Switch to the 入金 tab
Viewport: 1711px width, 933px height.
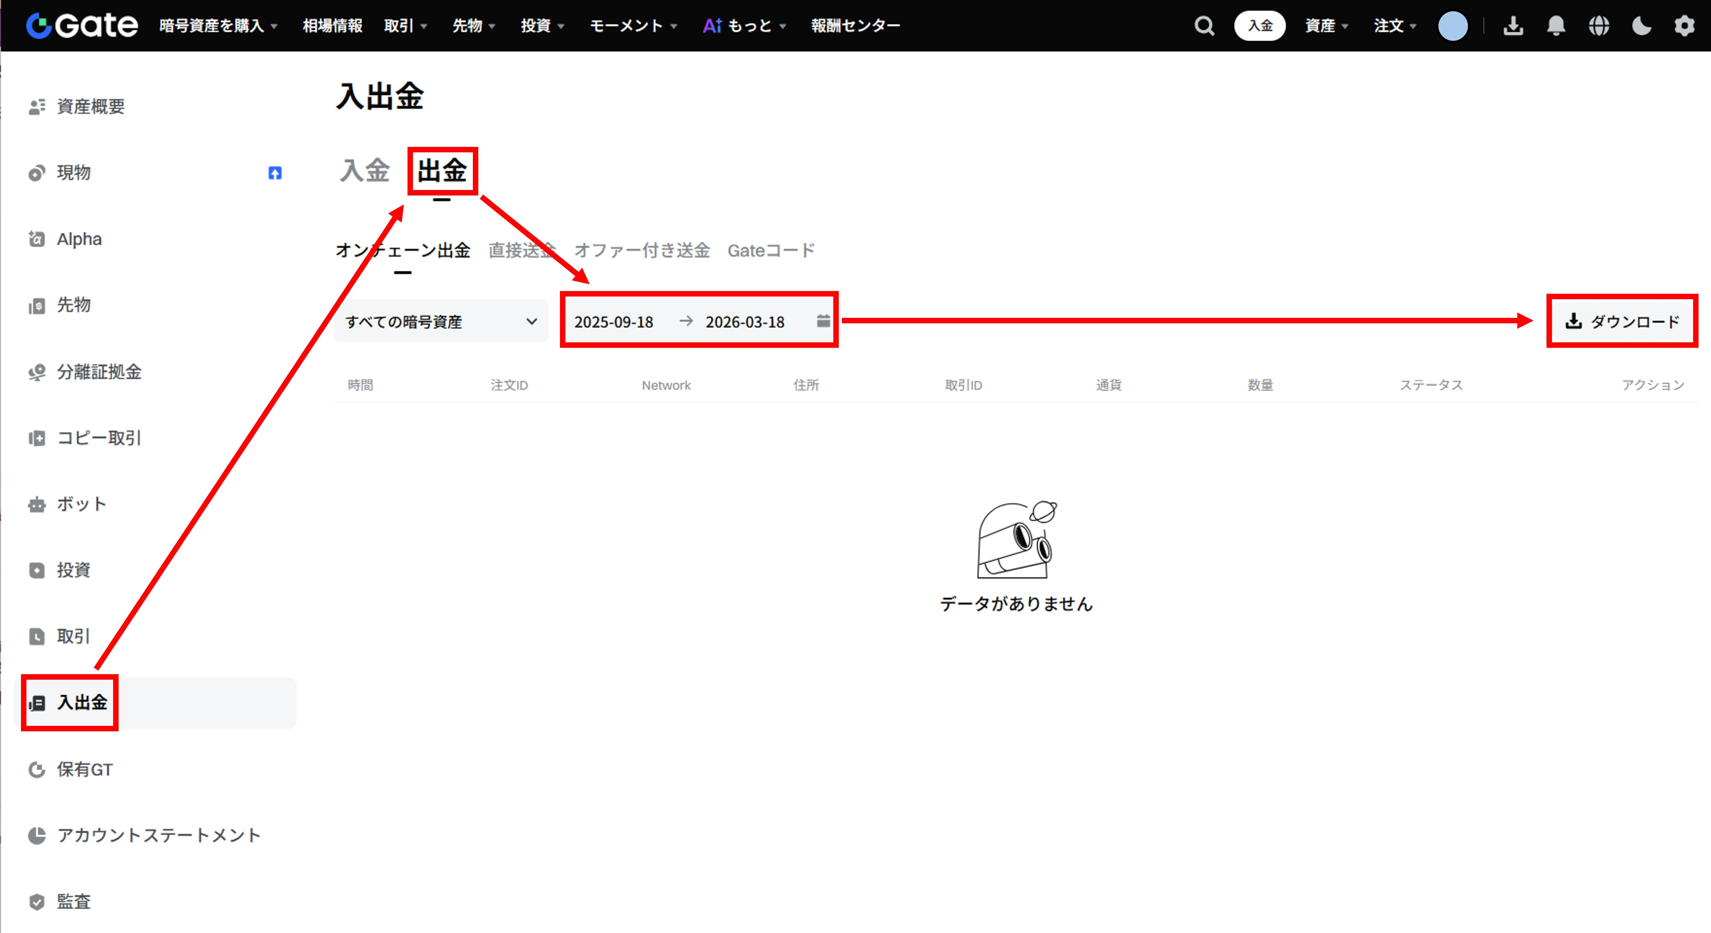(x=365, y=171)
